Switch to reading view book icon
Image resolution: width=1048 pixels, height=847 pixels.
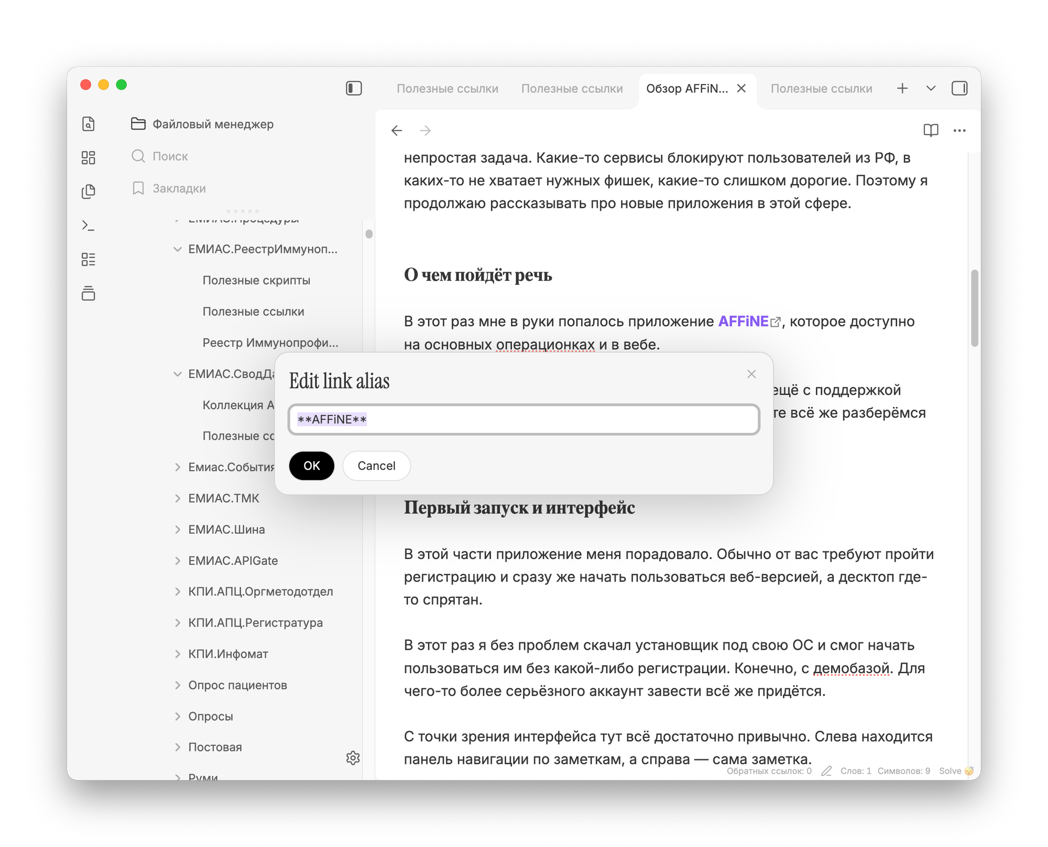pos(931,130)
